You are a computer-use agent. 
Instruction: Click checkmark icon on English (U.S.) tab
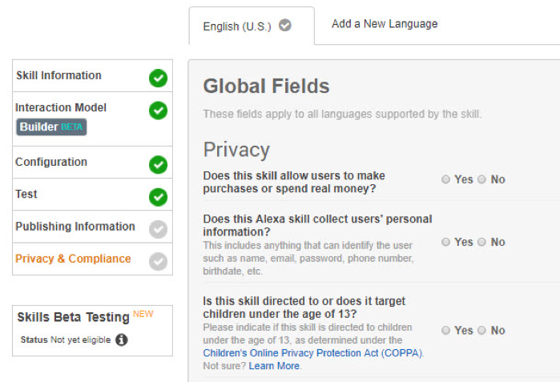(284, 26)
